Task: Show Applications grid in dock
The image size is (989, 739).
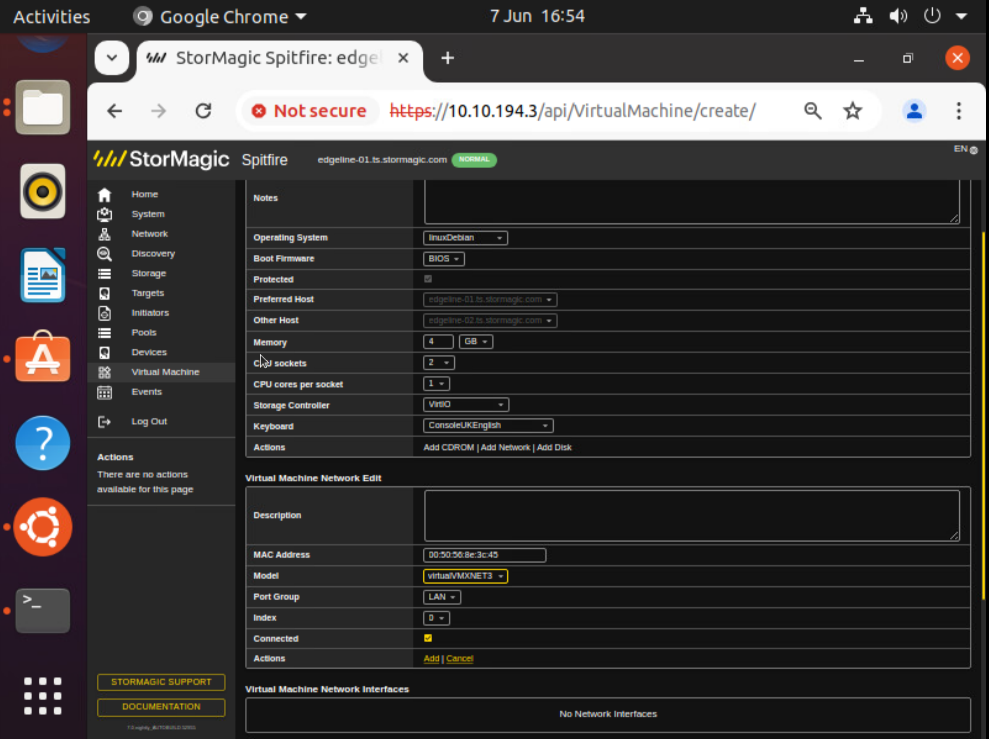Action: (42, 696)
